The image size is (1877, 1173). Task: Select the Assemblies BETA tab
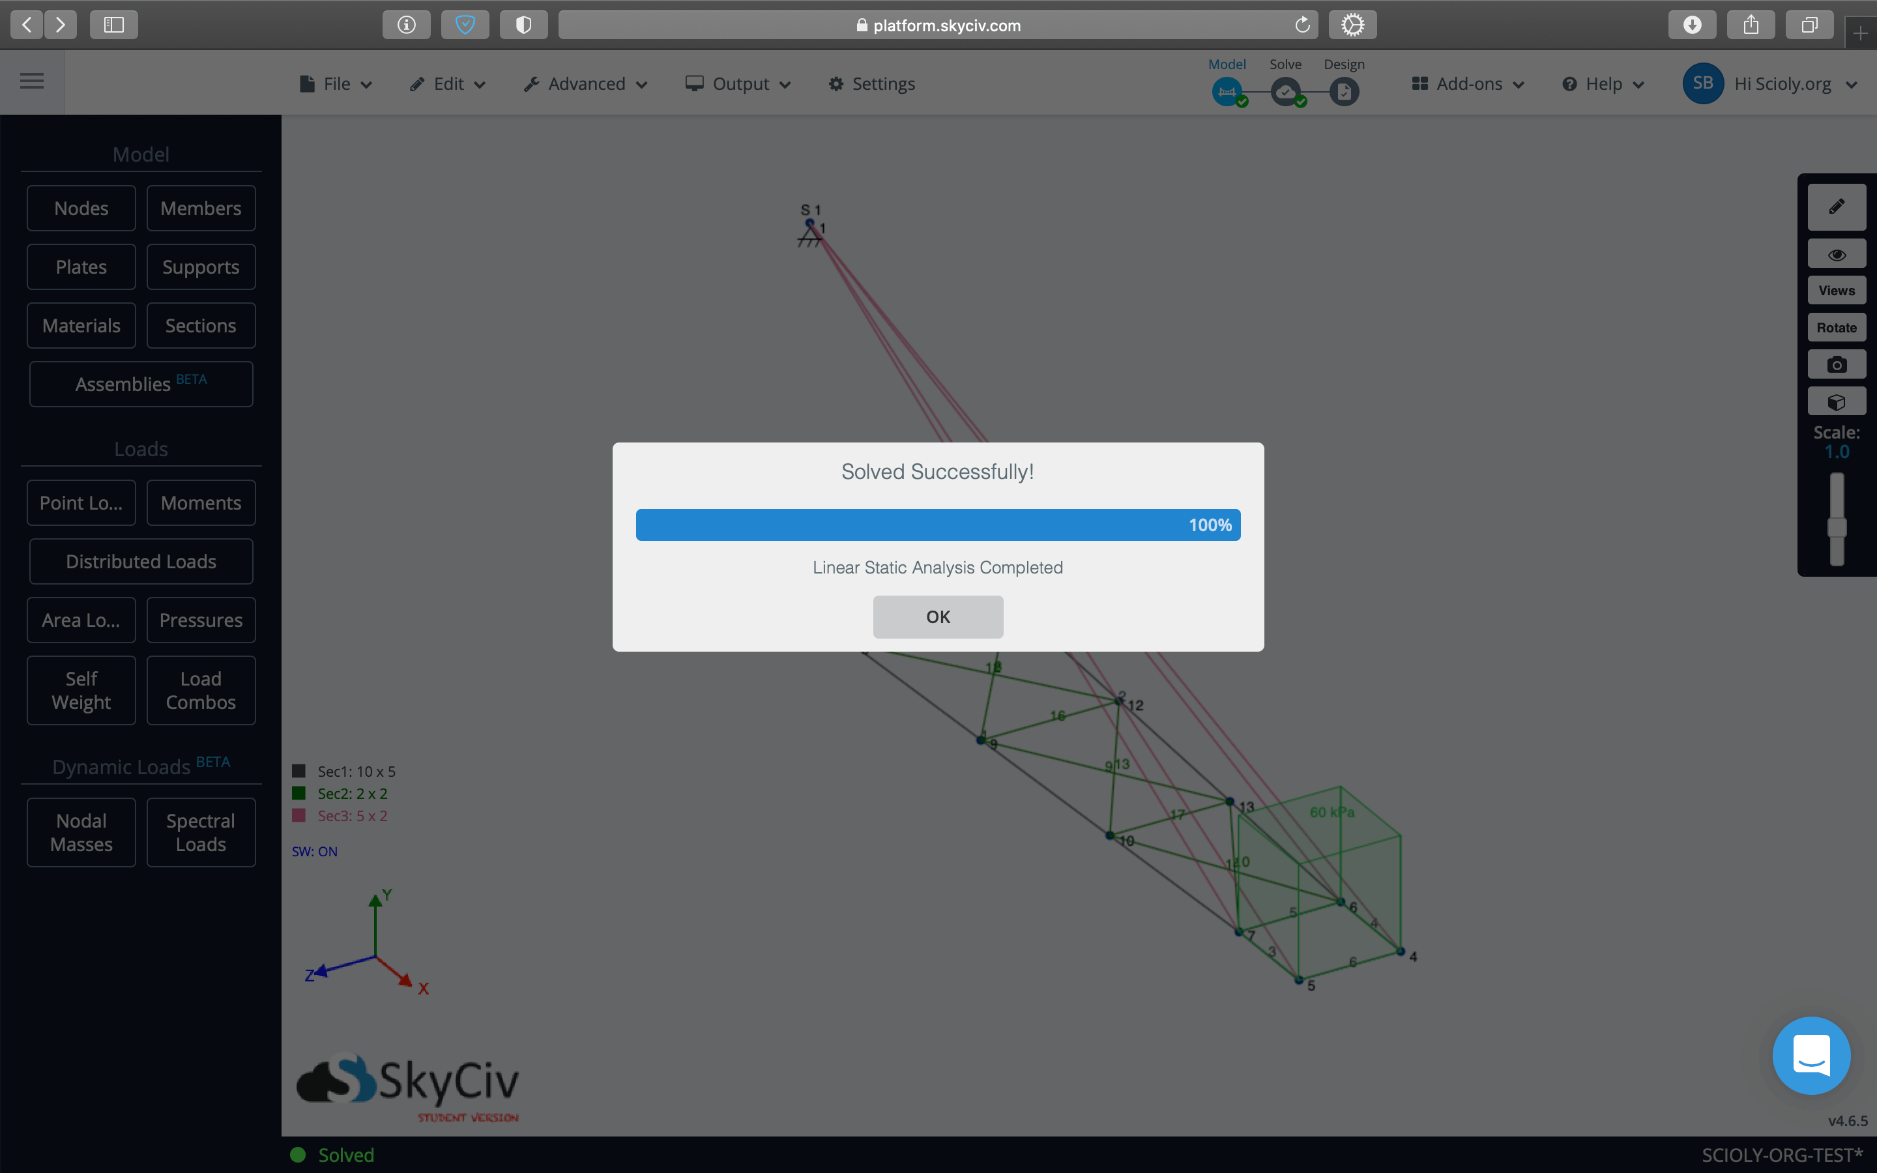[x=141, y=383]
